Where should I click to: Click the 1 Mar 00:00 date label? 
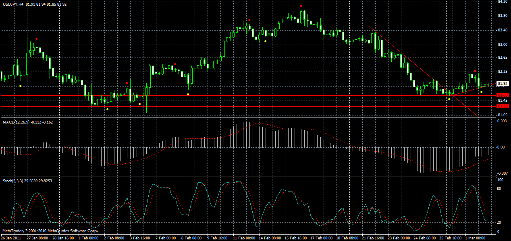click(475, 238)
